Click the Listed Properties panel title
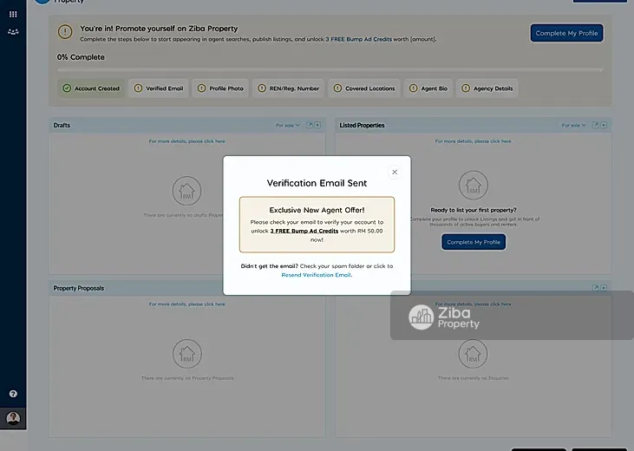Screen dimensions: 634x451 click(362, 126)
